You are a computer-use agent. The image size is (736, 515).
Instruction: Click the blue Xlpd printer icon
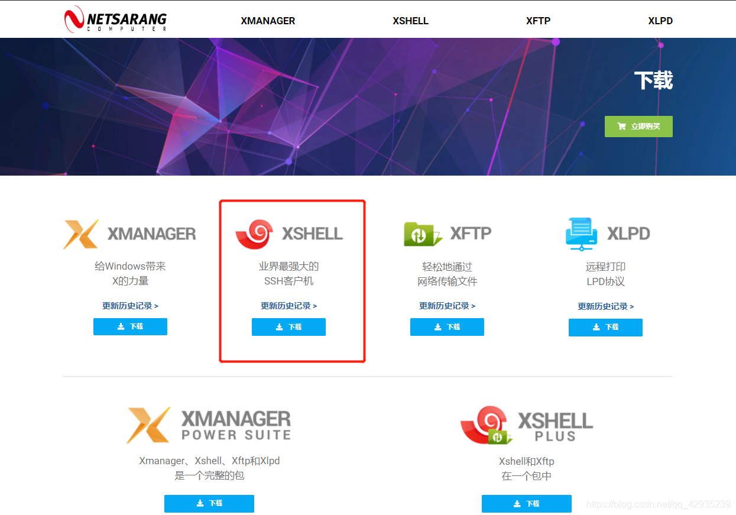[x=582, y=234]
